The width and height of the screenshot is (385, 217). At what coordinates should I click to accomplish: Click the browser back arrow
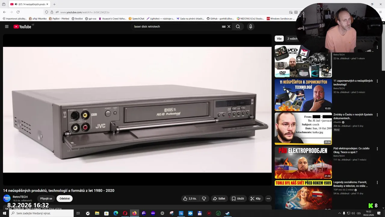tap(5, 12)
